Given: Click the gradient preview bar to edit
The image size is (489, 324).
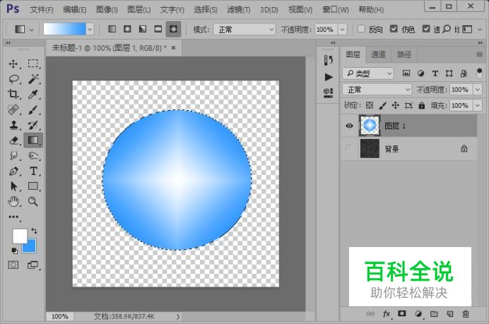Looking at the screenshot, I should point(64,29).
